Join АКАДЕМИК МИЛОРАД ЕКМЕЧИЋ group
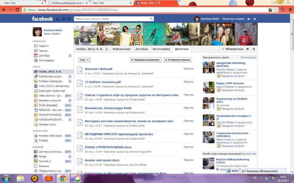 (233, 76)
